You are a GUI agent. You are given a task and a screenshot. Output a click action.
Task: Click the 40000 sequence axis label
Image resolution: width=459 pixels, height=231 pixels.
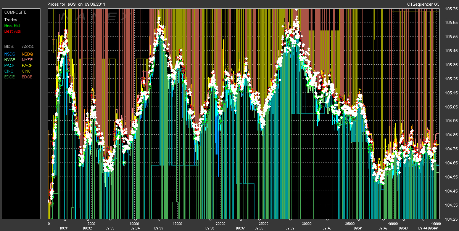[x=393, y=223]
